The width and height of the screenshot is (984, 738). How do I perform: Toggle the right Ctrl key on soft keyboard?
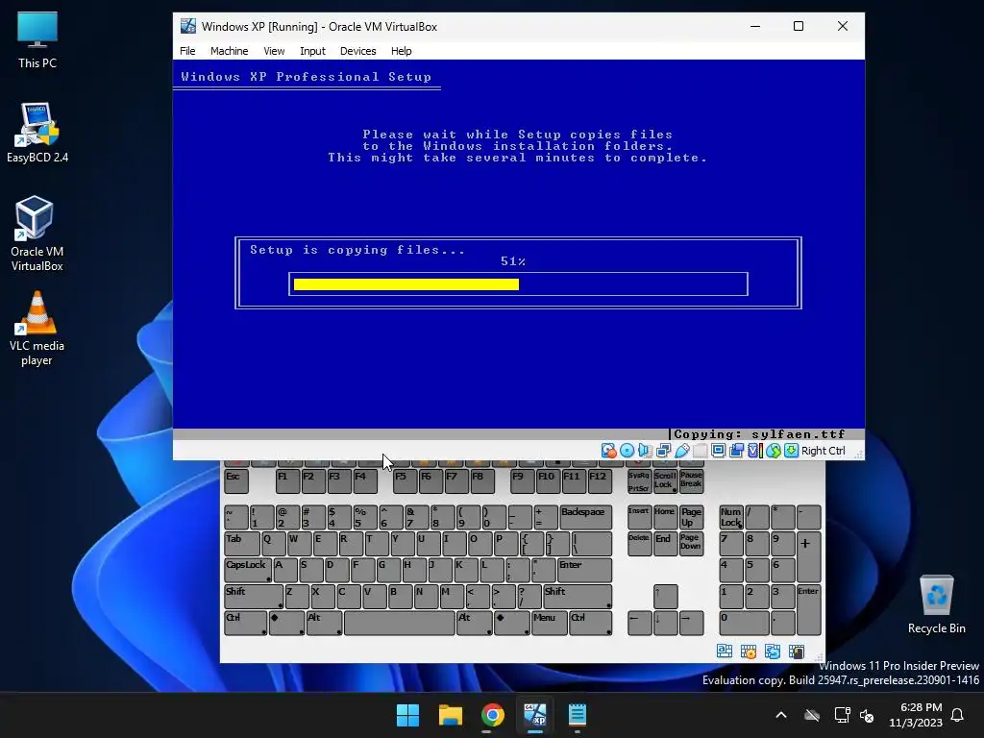[591, 623]
